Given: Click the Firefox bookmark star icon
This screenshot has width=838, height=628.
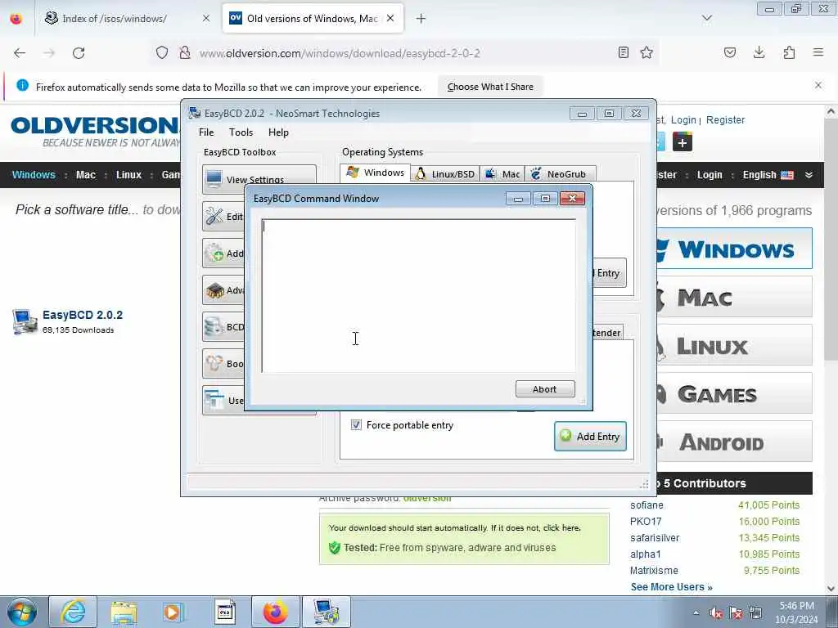Looking at the screenshot, I should [647, 52].
